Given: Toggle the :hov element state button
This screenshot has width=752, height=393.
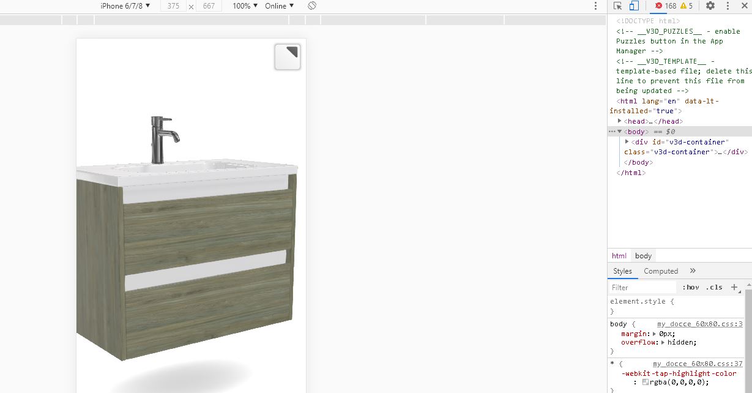Looking at the screenshot, I should click(691, 287).
